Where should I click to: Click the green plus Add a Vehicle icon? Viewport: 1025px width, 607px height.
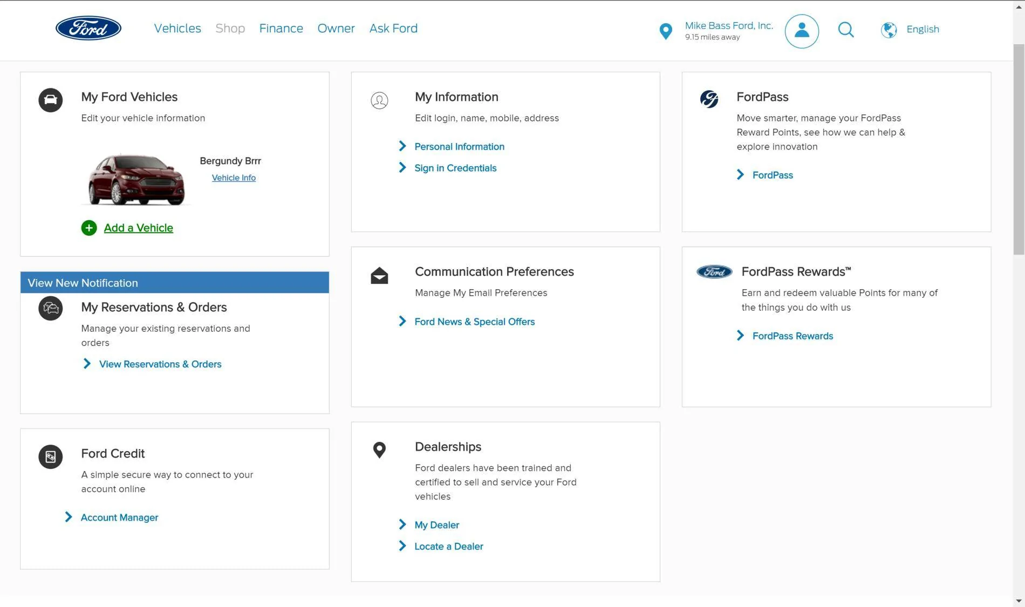tap(89, 228)
